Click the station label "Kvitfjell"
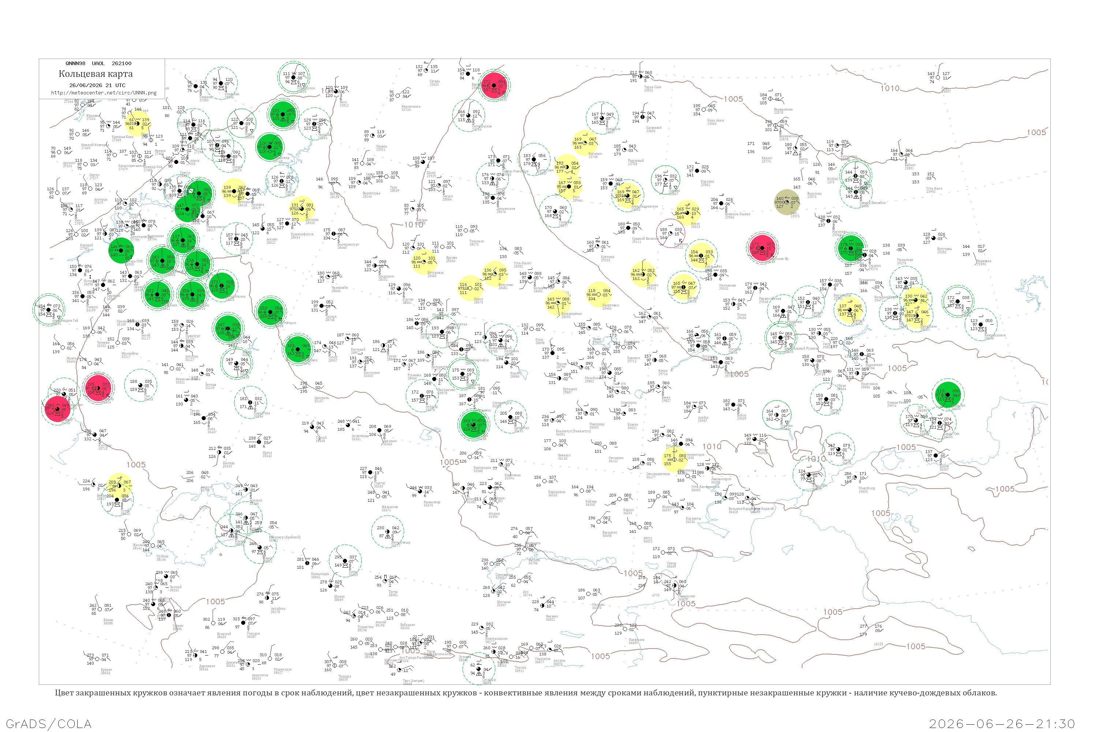The image size is (1098, 732). pyautogui.click(x=832, y=180)
